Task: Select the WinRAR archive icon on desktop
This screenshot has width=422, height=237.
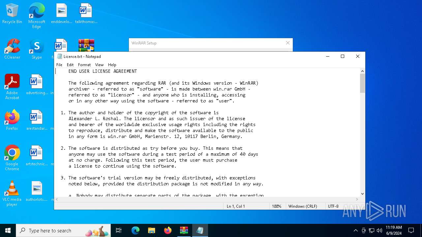Action: (x=86, y=45)
